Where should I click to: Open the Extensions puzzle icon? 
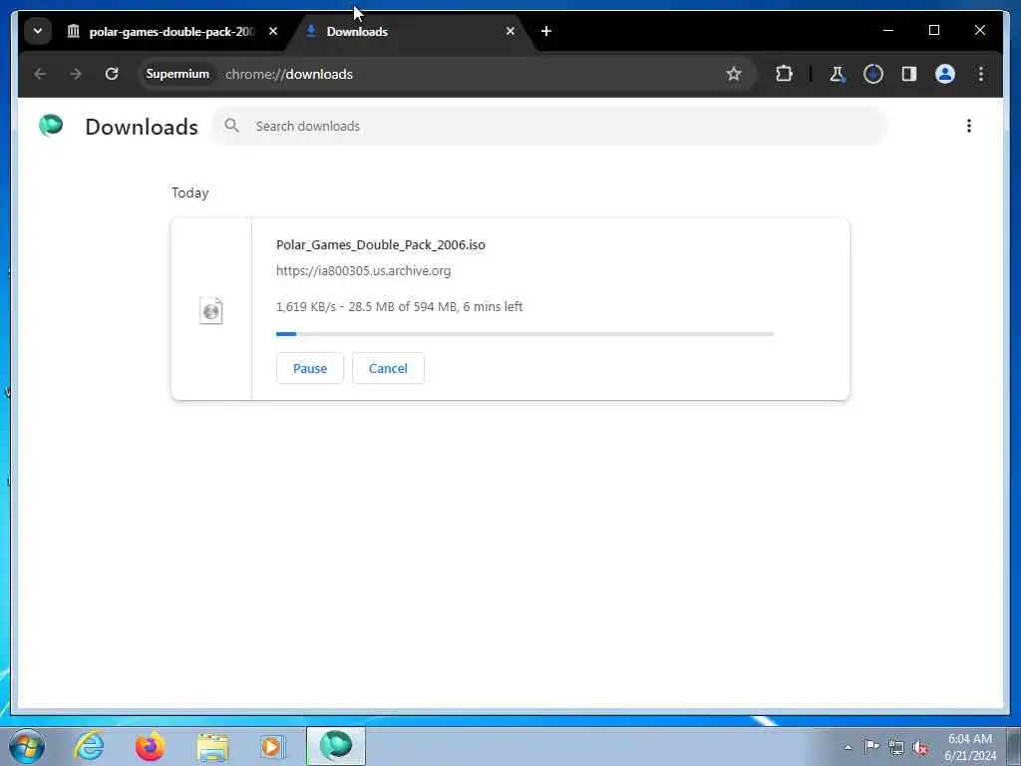click(784, 74)
